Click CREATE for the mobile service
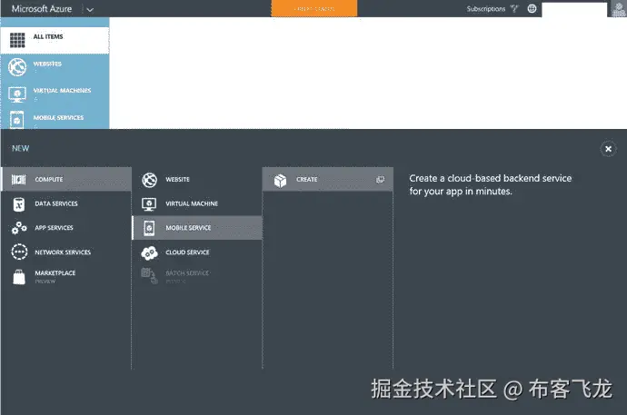 click(x=328, y=179)
